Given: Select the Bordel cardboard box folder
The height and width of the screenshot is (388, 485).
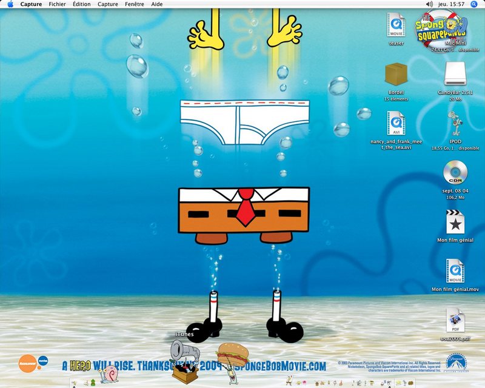Looking at the screenshot, I should pyautogui.click(x=396, y=74).
